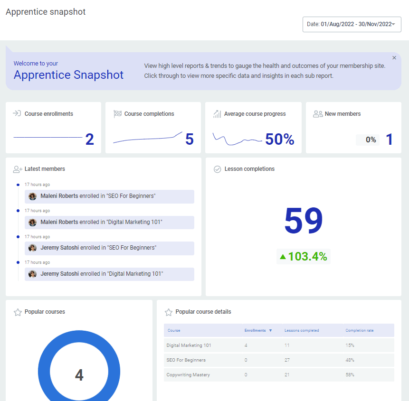Click the Lesson completions checkmark icon

[x=218, y=169]
